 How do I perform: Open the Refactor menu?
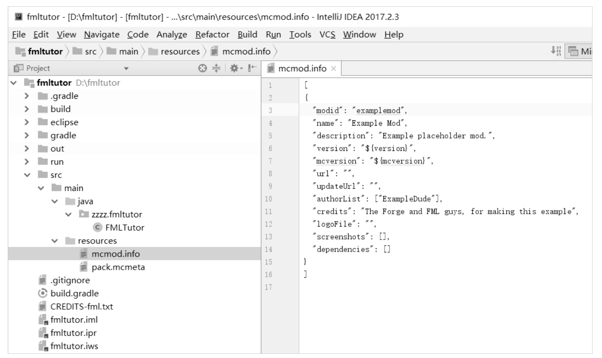(x=212, y=35)
